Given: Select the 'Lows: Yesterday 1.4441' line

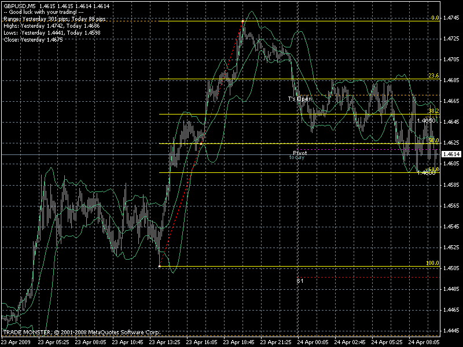Looking at the screenshot, I should (52, 33).
